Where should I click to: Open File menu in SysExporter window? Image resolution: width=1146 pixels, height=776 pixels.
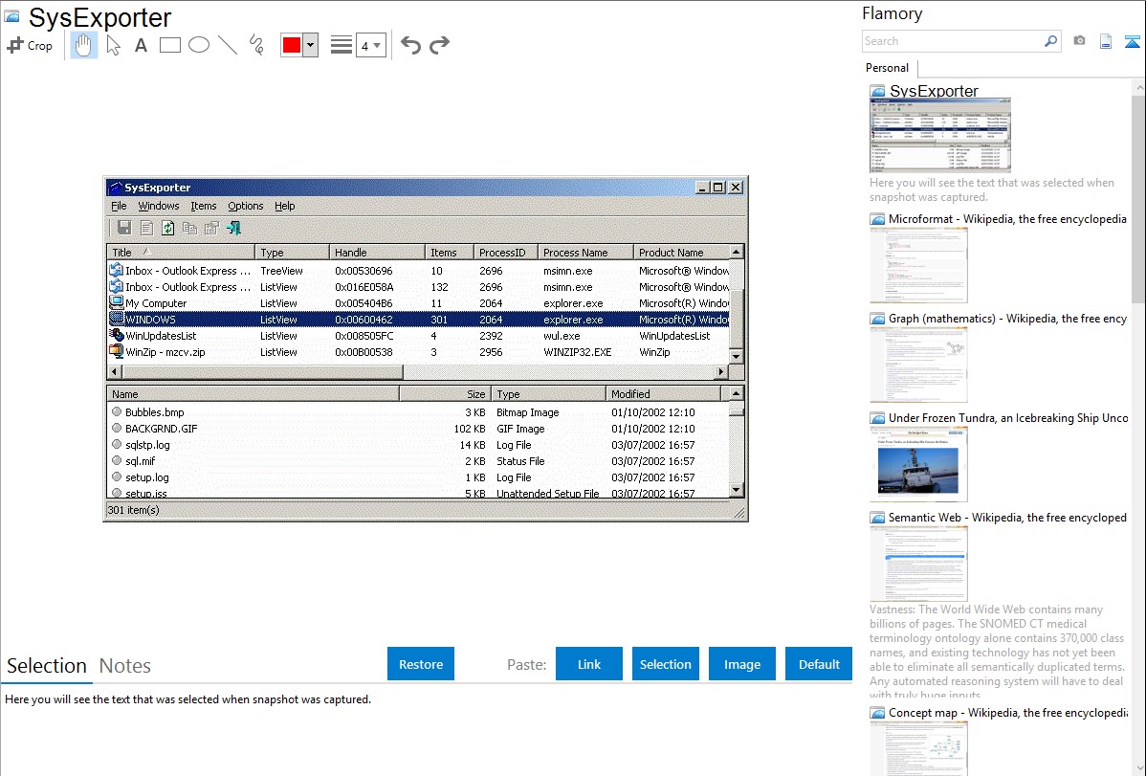pyautogui.click(x=119, y=207)
